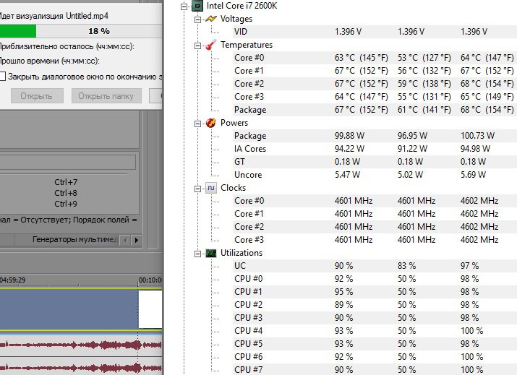517x375 pixels.
Task: Select the CPU #4 utilization row
Action: tap(375, 331)
